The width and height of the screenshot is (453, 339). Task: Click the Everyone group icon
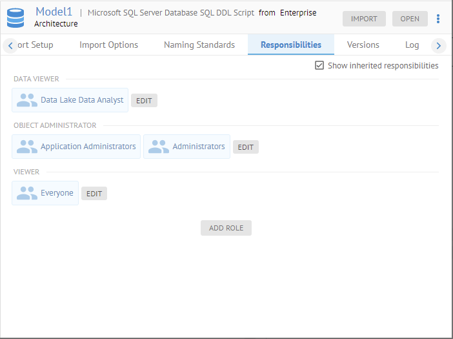coord(27,193)
